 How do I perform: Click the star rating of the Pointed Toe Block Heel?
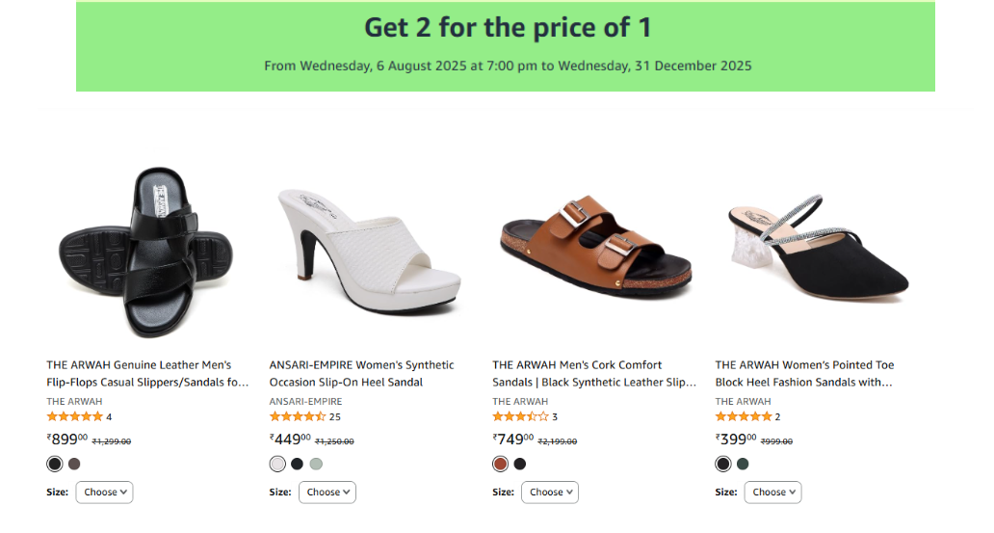(743, 416)
